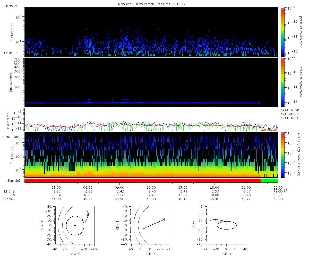Click the 18:00 time axis label
The height and width of the screenshot is (257, 309).
(214, 188)
